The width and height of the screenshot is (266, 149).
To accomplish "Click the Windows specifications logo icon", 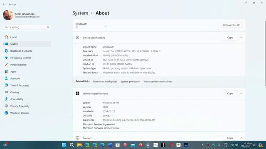I will click(78, 94).
